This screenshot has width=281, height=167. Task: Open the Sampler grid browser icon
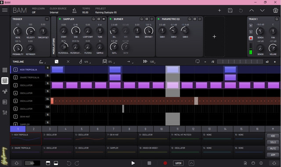pyautogui.click(x=98, y=19)
